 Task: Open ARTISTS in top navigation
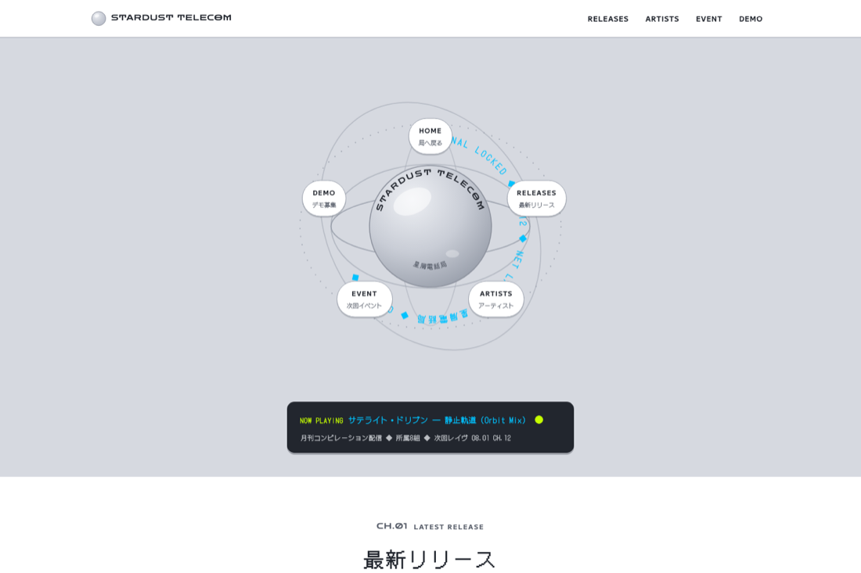click(661, 19)
